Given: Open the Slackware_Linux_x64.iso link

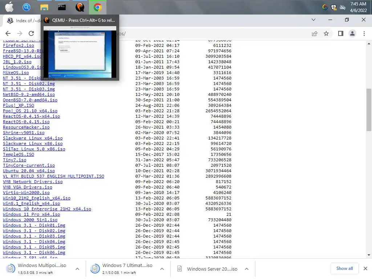Looking at the screenshot, I should click(x=33, y=138).
